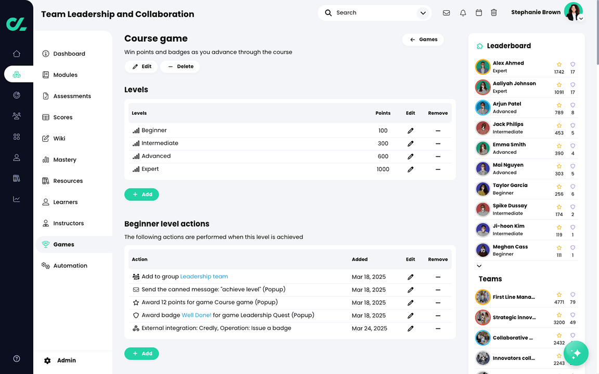Image resolution: width=599 pixels, height=374 pixels.
Task: Go to home icon in left rail
Action: click(17, 54)
